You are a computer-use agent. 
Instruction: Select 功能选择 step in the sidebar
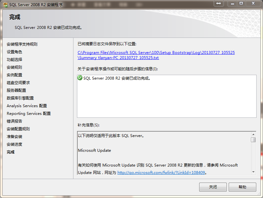pyautogui.click(x=14, y=60)
